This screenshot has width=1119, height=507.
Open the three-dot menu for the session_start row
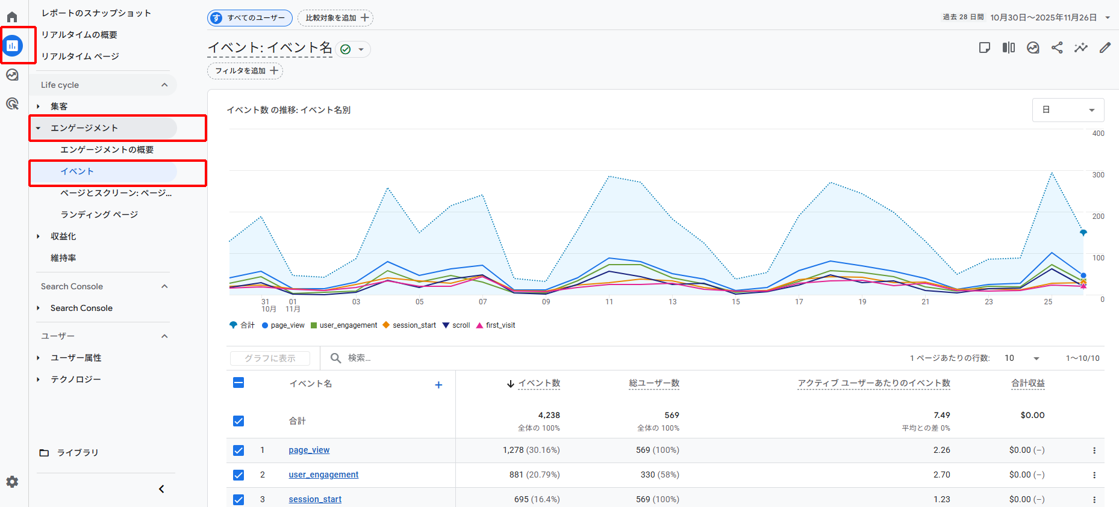pos(1094,500)
